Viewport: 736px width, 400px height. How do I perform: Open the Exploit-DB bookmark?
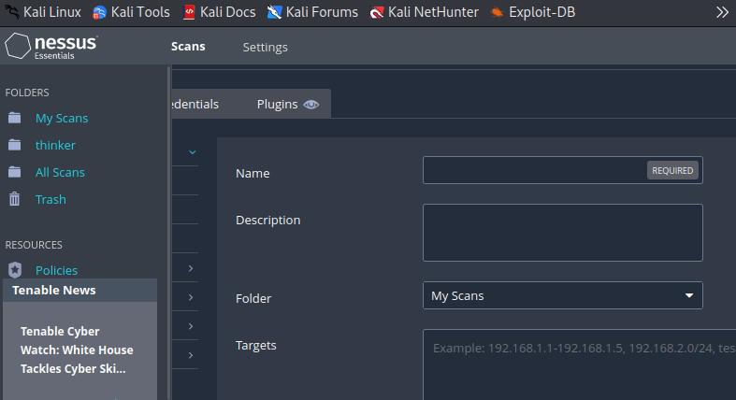(x=533, y=12)
